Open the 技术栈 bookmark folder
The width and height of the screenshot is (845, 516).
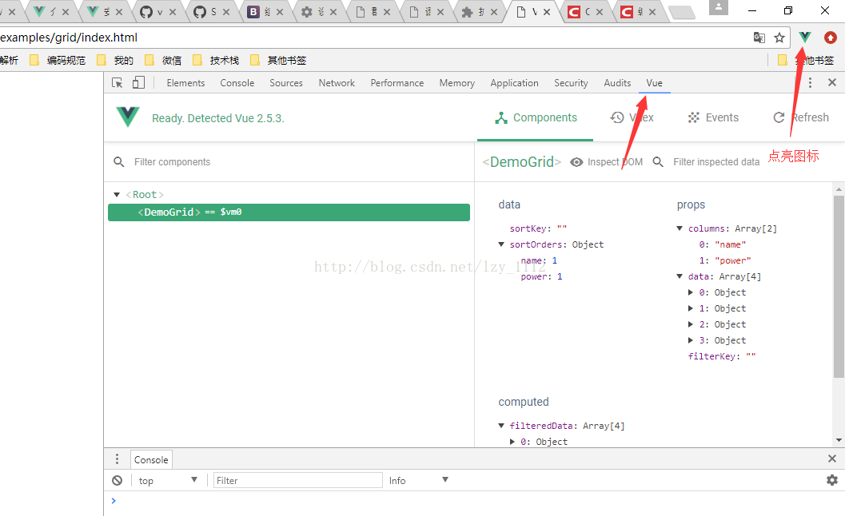[x=216, y=61]
